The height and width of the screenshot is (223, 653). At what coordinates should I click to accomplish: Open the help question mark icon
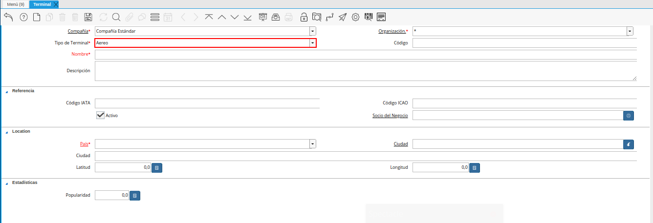(23, 17)
